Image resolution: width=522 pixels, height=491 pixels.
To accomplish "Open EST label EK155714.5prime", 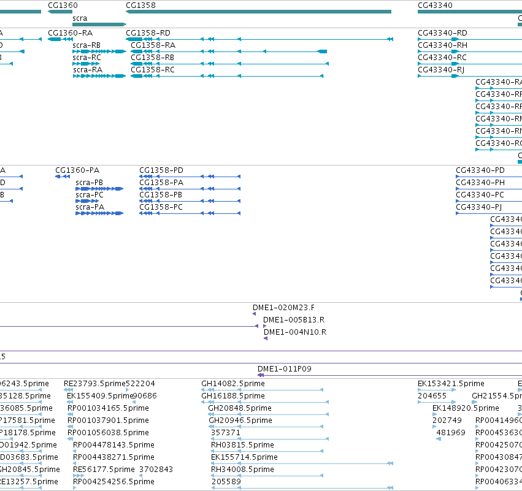I will click(244, 458).
